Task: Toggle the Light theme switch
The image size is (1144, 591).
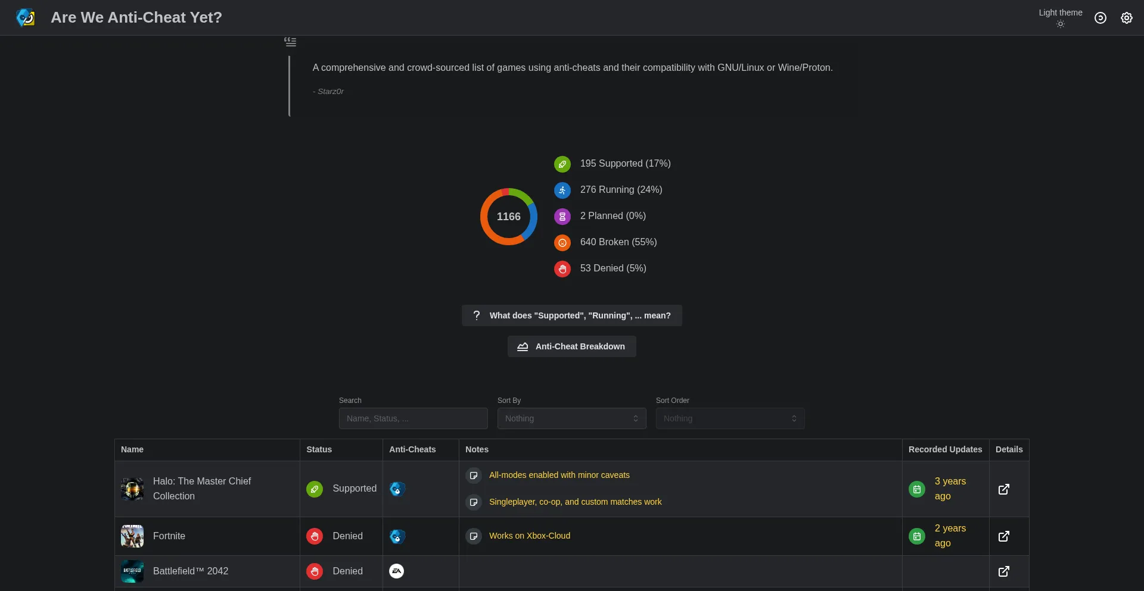Action: [x=1061, y=18]
